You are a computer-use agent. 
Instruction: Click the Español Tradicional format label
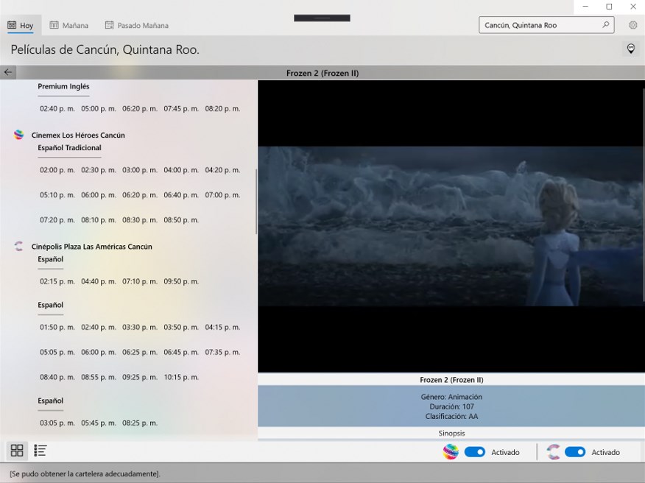click(69, 148)
